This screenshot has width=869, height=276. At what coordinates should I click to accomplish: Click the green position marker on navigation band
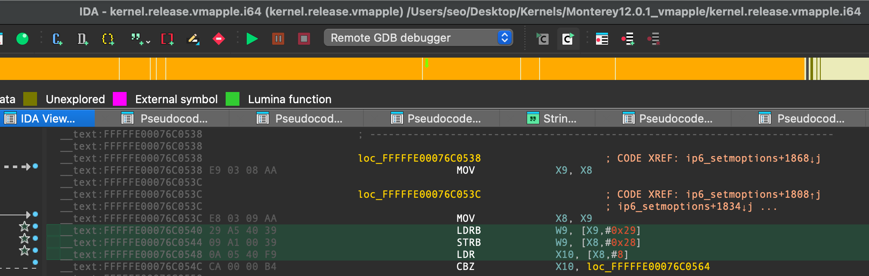pyautogui.click(x=426, y=63)
